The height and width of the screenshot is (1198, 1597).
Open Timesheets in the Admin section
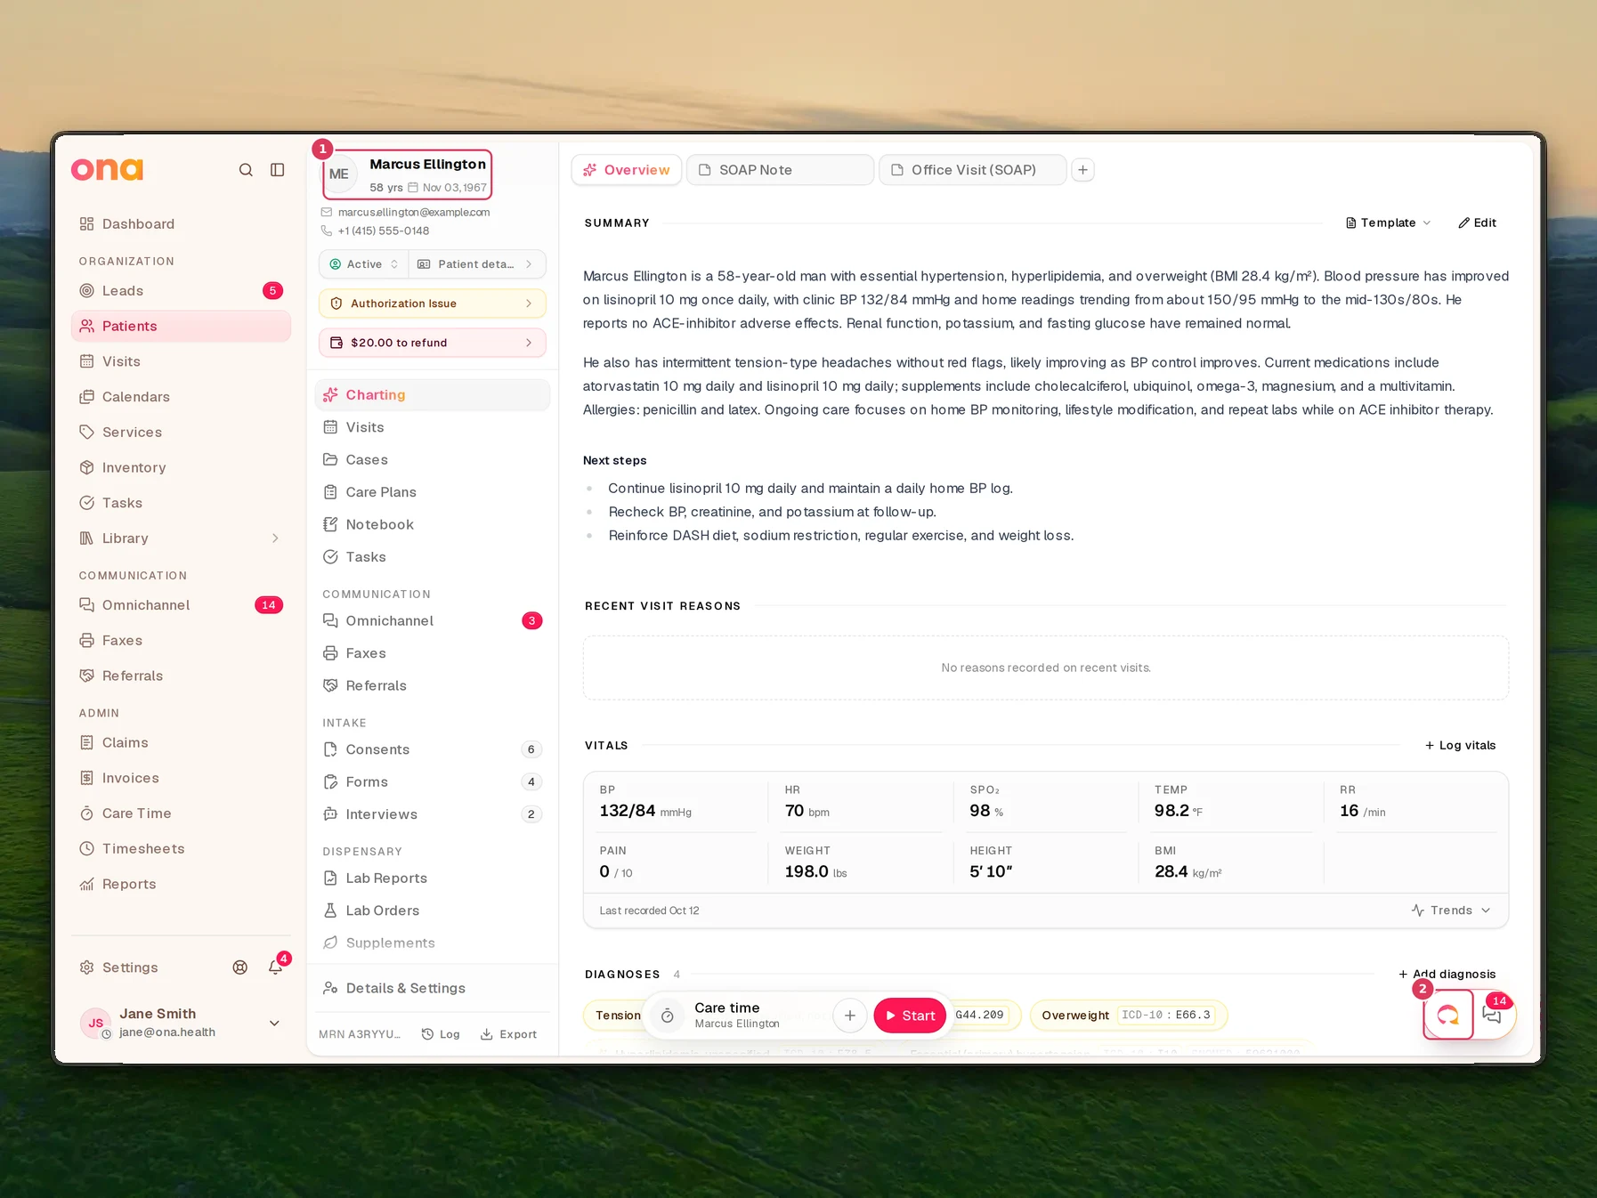tap(181, 849)
